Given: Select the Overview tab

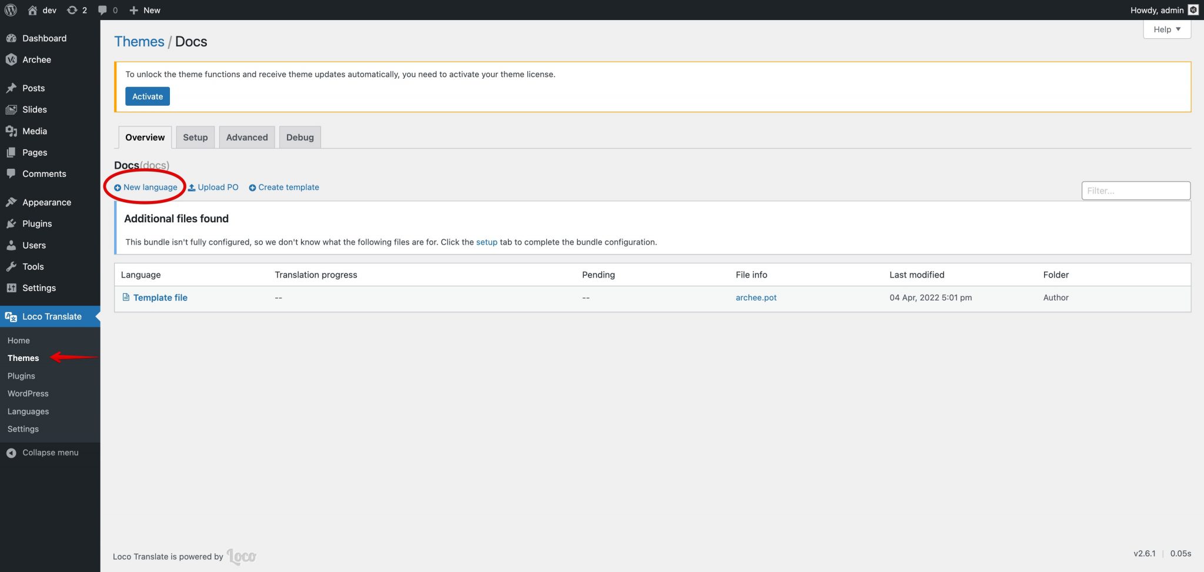Looking at the screenshot, I should (145, 137).
